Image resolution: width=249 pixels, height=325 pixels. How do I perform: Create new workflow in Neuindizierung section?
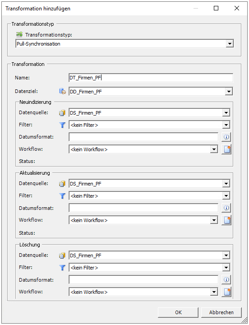[226, 149]
